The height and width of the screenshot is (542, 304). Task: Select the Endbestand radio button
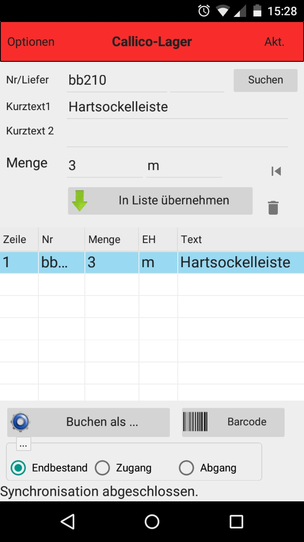(18, 468)
